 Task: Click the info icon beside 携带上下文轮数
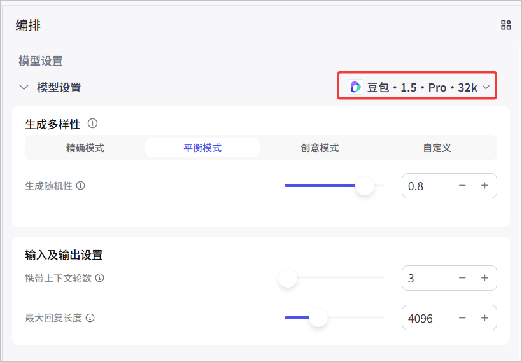(x=99, y=277)
